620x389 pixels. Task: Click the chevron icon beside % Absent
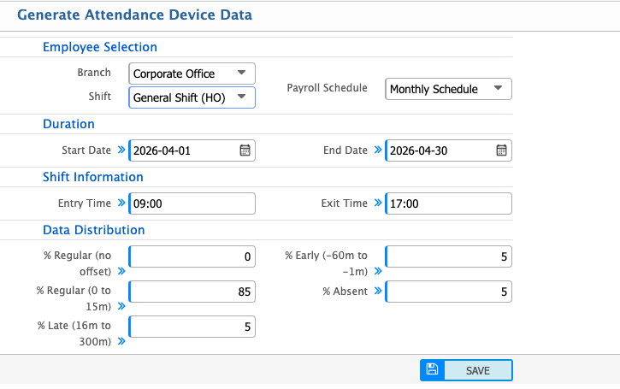click(377, 292)
